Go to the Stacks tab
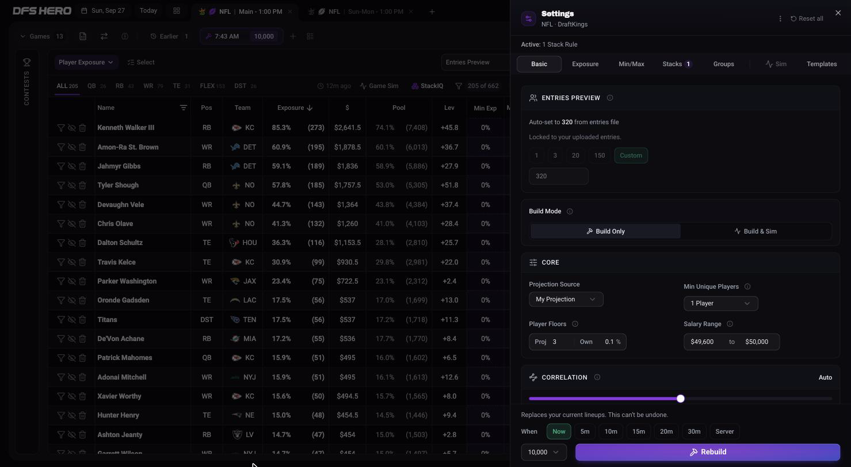 click(677, 64)
